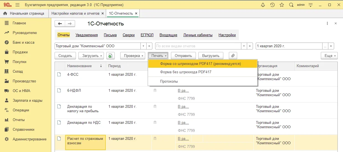Open the Личные кабинеты section link
The image size is (343, 152).
(198, 35)
